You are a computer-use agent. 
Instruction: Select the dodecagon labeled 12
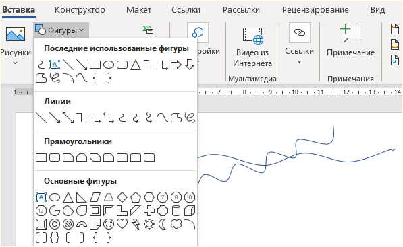tap(41, 211)
